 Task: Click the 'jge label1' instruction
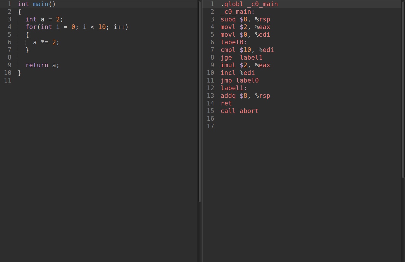[241, 58]
